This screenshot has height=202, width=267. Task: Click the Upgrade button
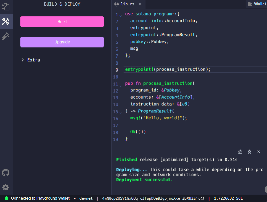click(x=62, y=42)
